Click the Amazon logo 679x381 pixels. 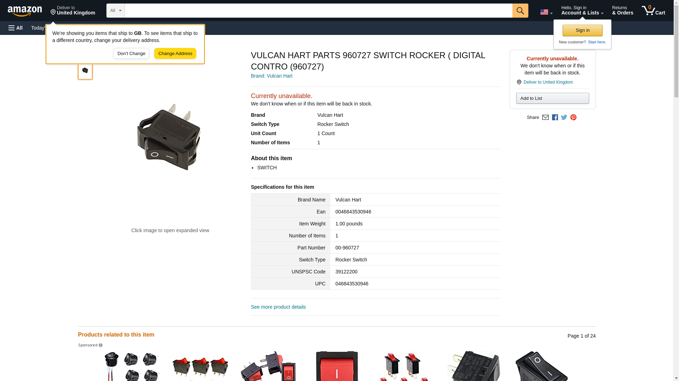25,11
